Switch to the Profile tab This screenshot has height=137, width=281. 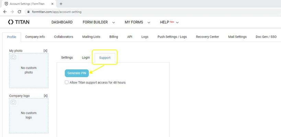(x=11, y=37)
